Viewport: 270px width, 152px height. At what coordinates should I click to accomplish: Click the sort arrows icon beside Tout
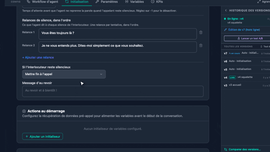(261, 46)
